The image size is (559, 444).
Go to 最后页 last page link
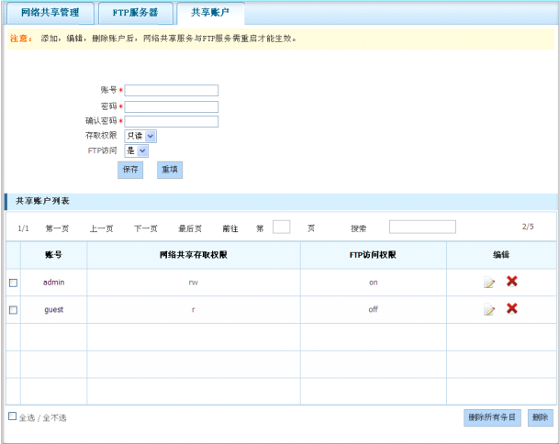pos(190,228)
